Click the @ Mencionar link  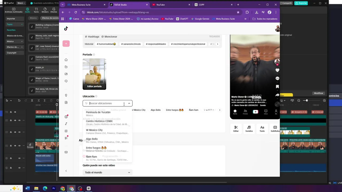coord(109,37)
